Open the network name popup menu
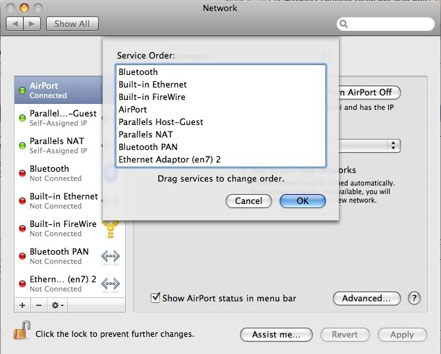This screenshot has width=441, height=354. pos(369,145)
